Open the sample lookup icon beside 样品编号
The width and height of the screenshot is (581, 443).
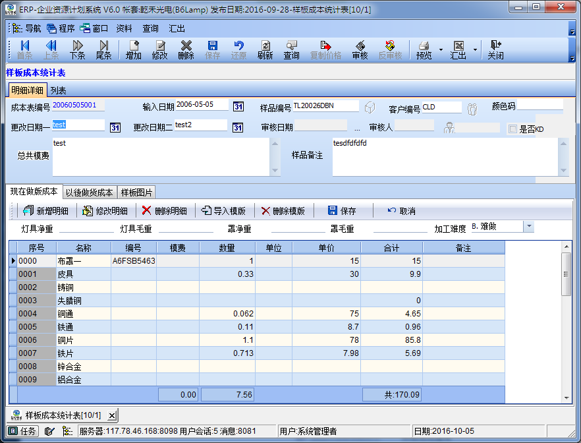pyautogui.click(x=370, y=108)
